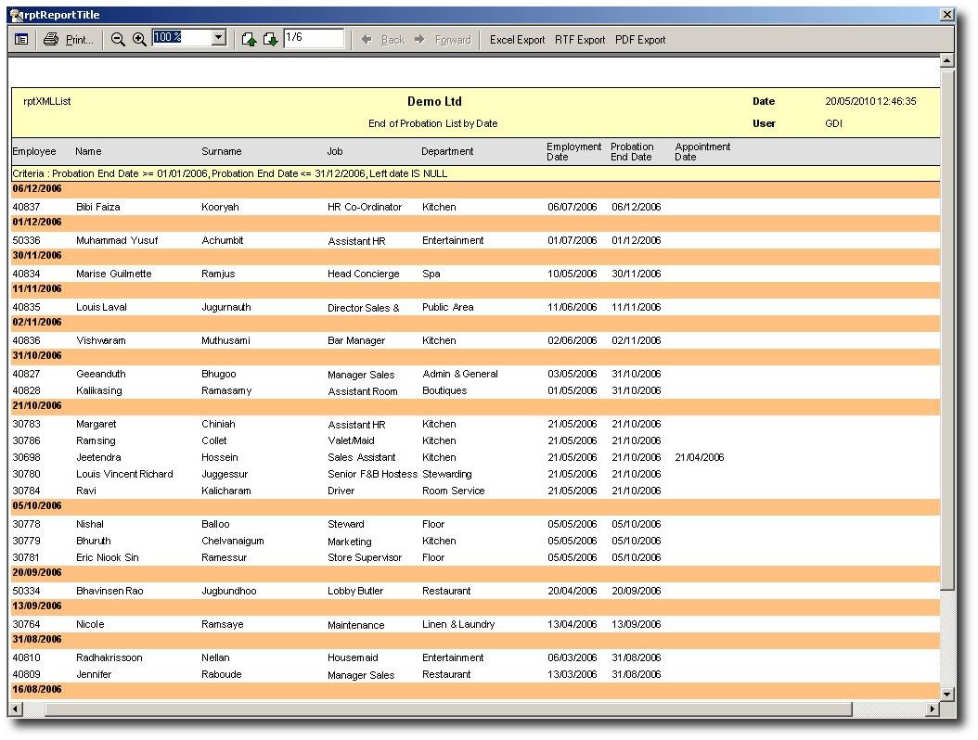Close the rptReportTitle window

(946, 15)
